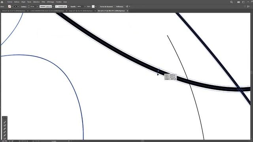
Task: Click the search magnifier icon
Action: [232, 2]
